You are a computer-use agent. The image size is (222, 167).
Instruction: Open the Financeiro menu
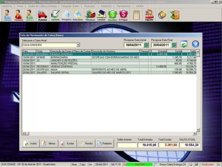(x=90, y=6)
